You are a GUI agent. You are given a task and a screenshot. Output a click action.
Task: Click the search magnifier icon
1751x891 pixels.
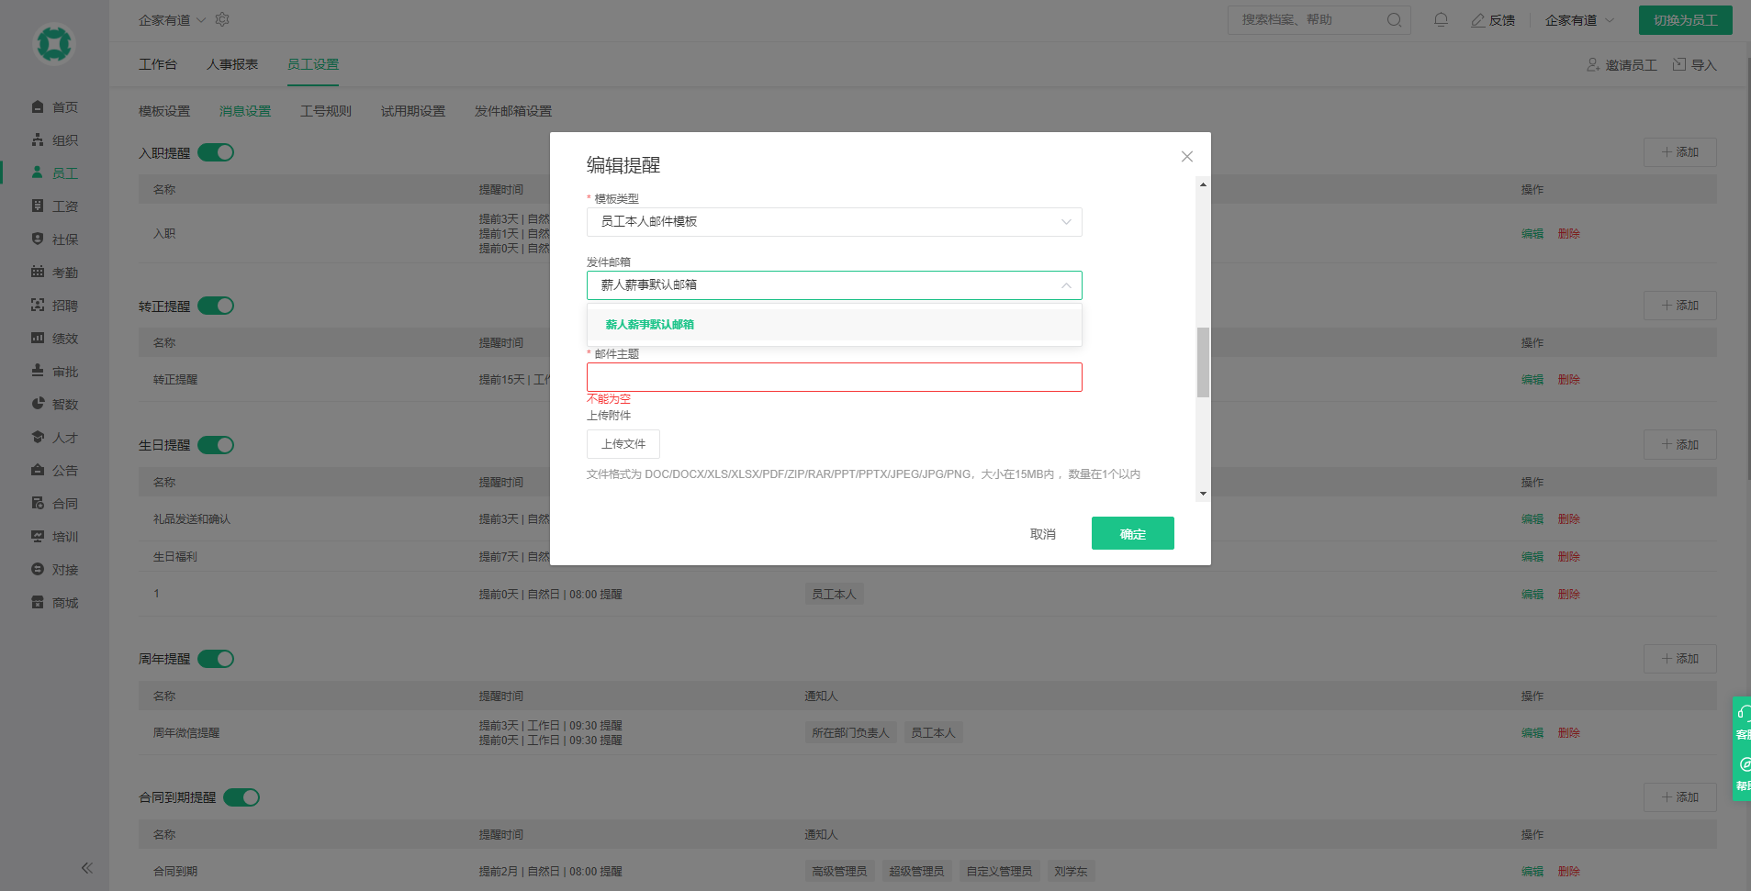tap(1394, 20)
